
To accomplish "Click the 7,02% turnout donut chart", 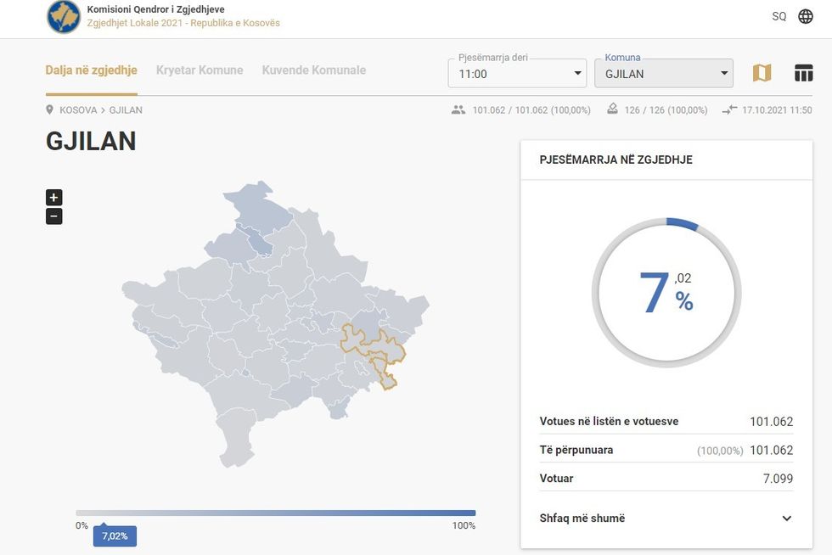I will click(666, 293).
